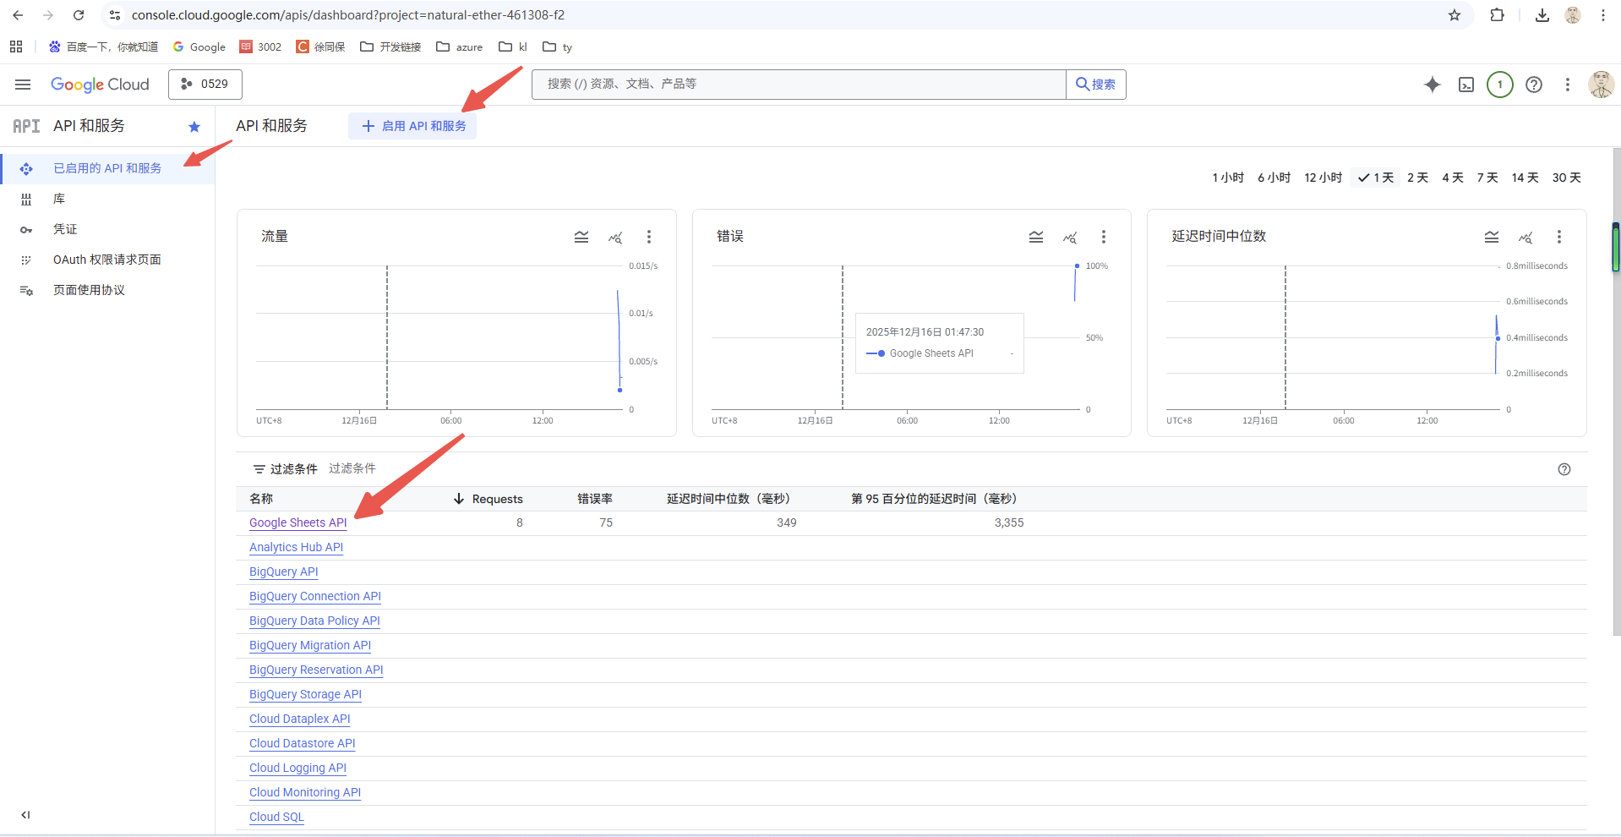The height and width of the screenshot is (837, 1621).
Task: Click 启用 API 和服务 button
Action: pyautogui.click(x=413, y=126)
